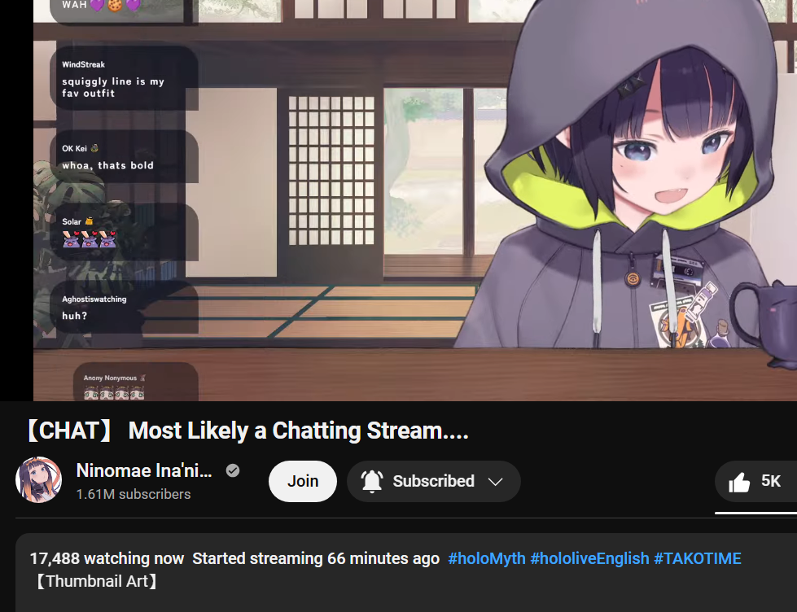Click the thumbs-up like icon
Viewport: 797px width, 612px height.
coord(739,482)
